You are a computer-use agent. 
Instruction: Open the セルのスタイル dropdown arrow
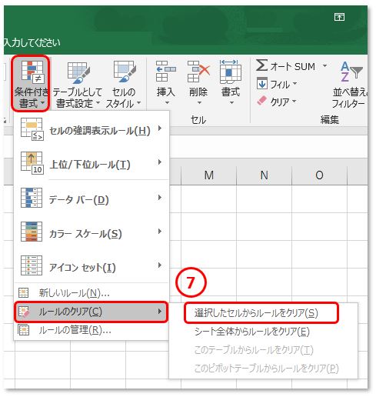tap(138, 103)
